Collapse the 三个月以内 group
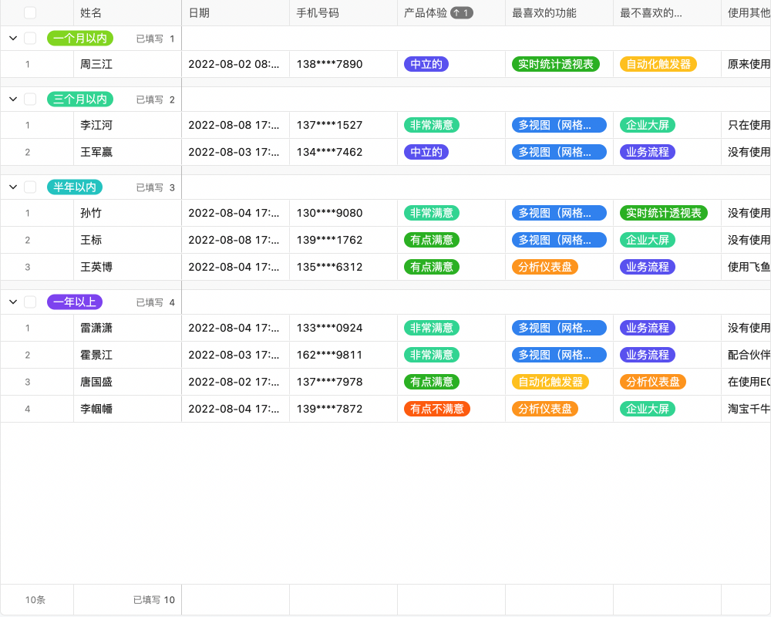This screenshot has width=771, height=617. pyautogui.click(x=12, y=99)
